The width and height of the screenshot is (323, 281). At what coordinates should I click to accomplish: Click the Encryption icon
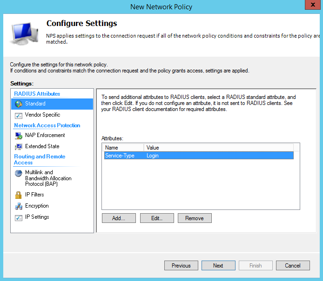[19, 206]
